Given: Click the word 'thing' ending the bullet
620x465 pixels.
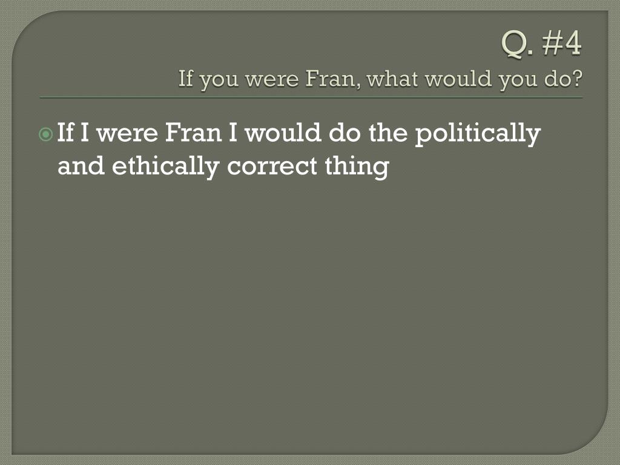Looking at the screenshot, I should pos(357,167).
